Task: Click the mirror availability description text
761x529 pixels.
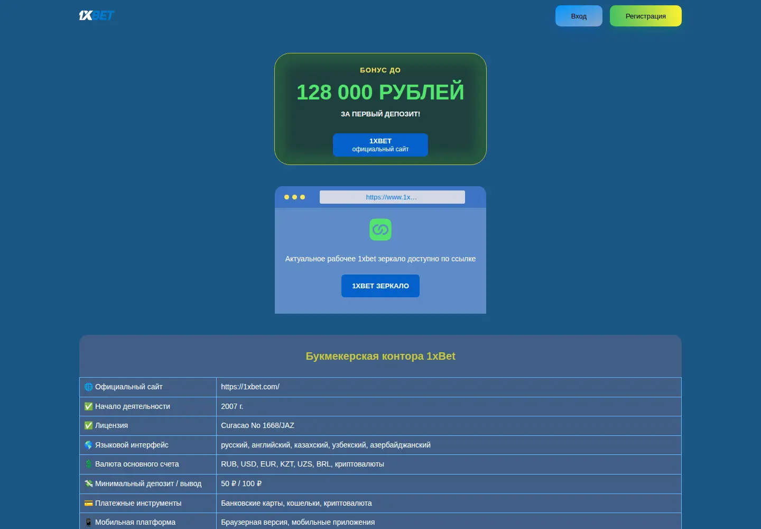Action: [x=380, y=259]
